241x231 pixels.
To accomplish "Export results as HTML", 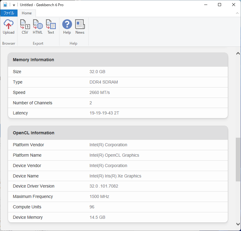I will (x=38, y=27).
